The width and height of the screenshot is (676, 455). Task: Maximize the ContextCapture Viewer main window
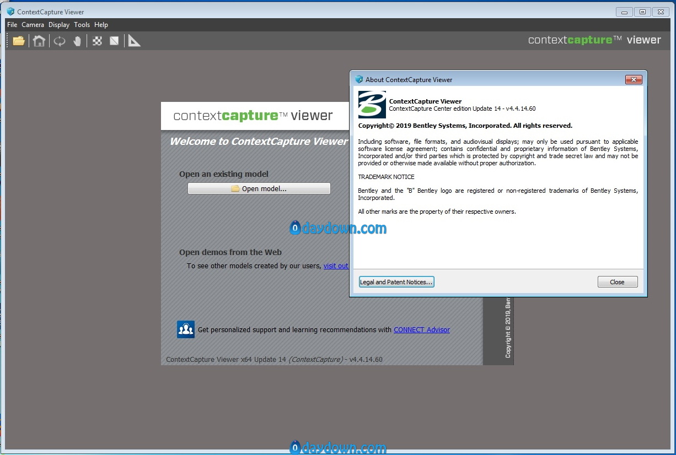tap(642, 12)
